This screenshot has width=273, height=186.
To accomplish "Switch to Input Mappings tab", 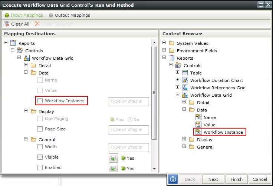I will tap(24, 15).
